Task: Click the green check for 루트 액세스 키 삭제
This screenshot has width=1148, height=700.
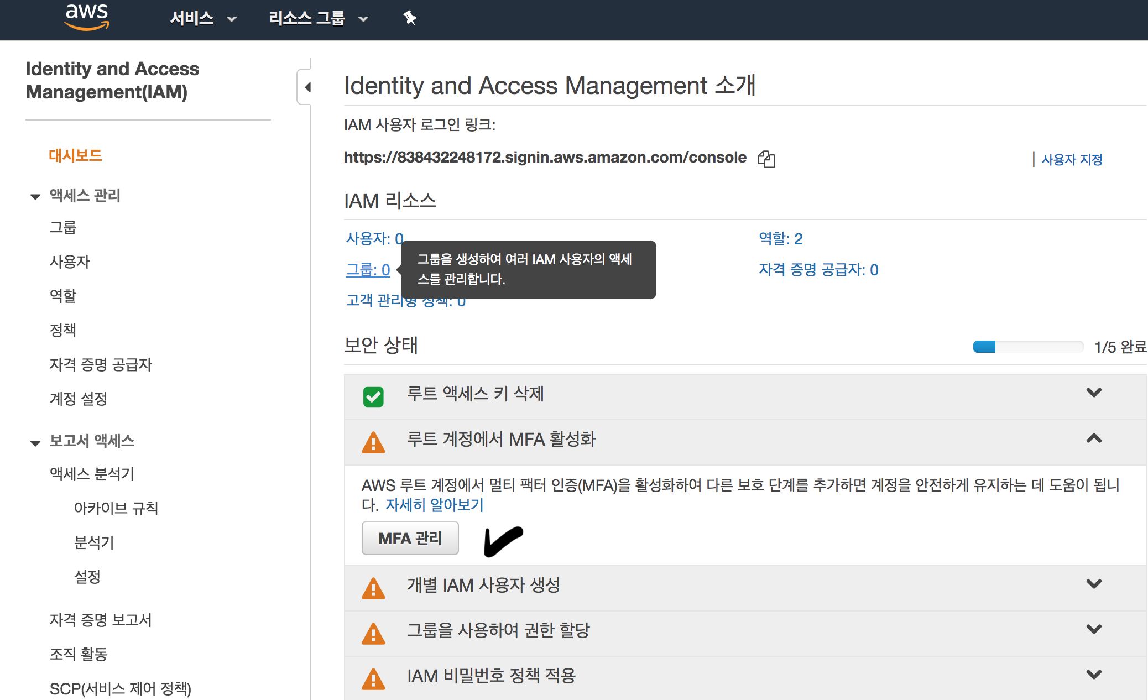Action: 373,396
